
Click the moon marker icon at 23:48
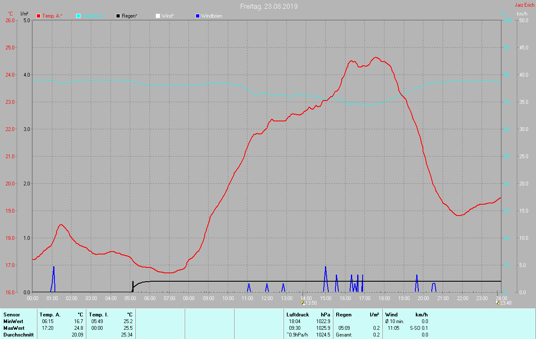tap(497, 302)
